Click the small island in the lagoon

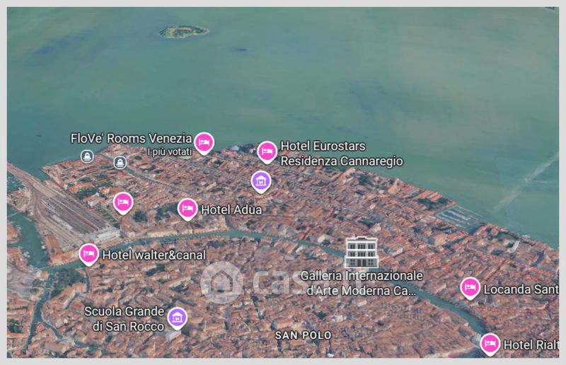pos(184,31)
